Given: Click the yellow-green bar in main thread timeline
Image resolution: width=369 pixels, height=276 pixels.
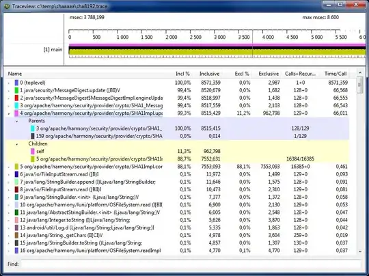Looking at the screenshot, I should click(217, 52).
